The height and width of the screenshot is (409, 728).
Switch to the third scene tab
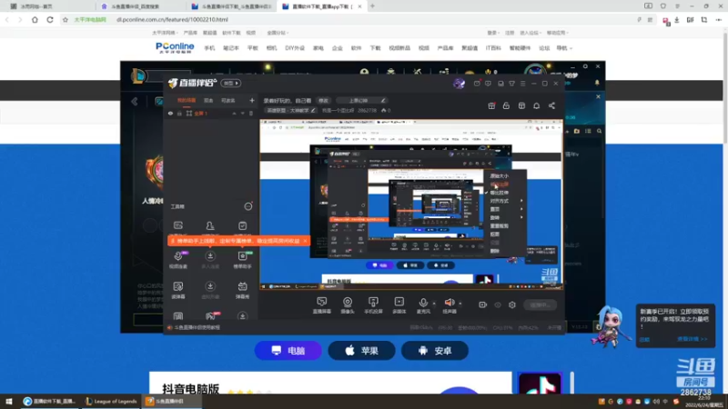click(x=228, y=100)
